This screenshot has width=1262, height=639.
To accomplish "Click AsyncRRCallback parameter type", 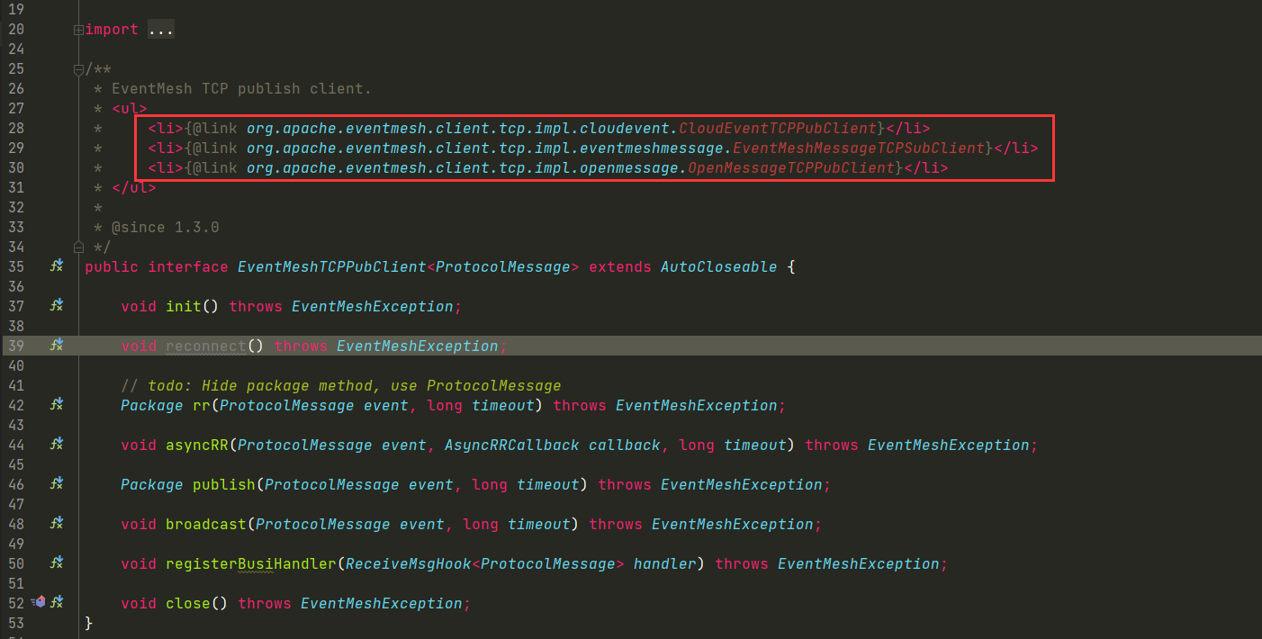I will 512,445.
